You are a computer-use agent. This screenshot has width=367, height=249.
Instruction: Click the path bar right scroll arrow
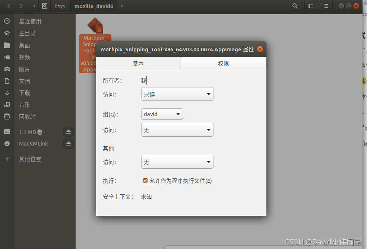click(122, 6)
